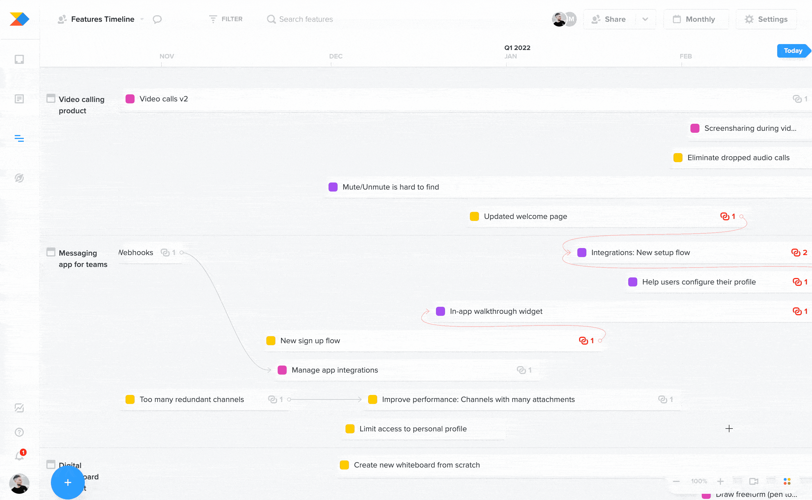The height and width of the screenshot is (500, 812).
Task: Click the red link icon on Integrations: New setup flow
Action: tap(796, 252)
